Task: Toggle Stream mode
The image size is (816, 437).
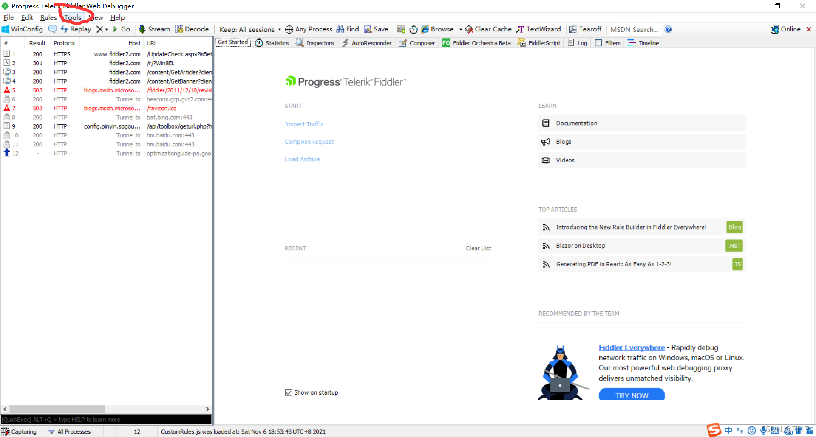Action: 154,29
